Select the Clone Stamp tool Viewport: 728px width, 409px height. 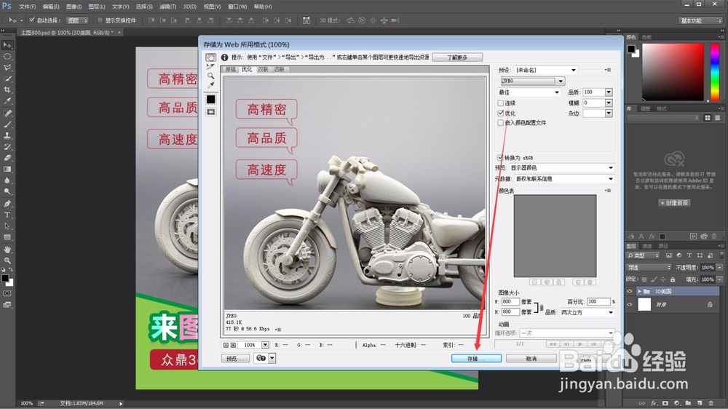pos(7,135)
